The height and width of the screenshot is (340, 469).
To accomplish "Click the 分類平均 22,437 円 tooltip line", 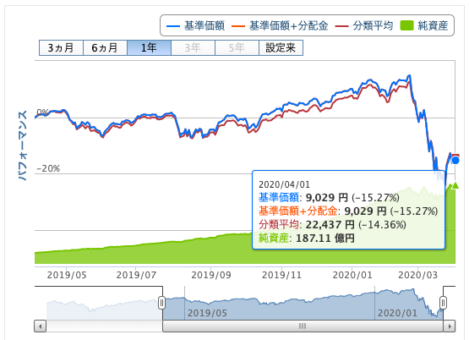I will point(332,224).
